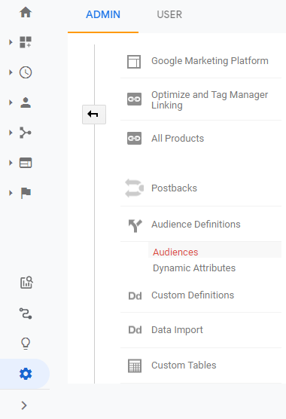
Task: Click the back arrow button
Action: click(94, 115)
